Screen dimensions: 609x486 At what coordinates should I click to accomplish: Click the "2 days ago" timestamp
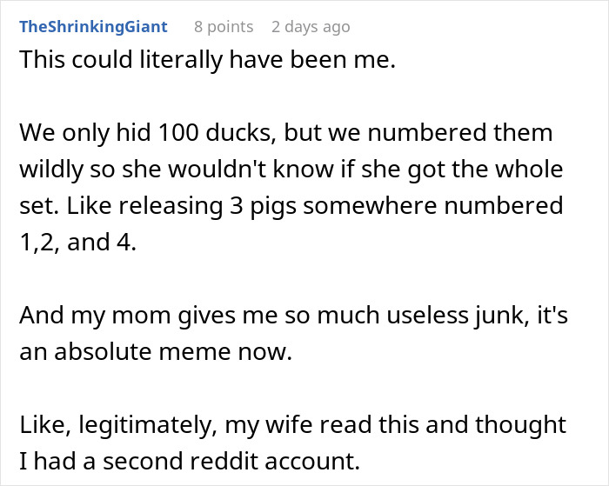click(311, 27)
